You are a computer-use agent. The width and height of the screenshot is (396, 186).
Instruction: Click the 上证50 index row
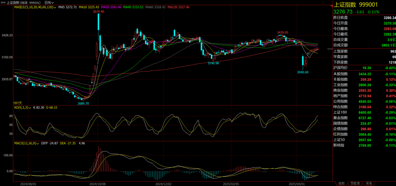tap(339, 140)
